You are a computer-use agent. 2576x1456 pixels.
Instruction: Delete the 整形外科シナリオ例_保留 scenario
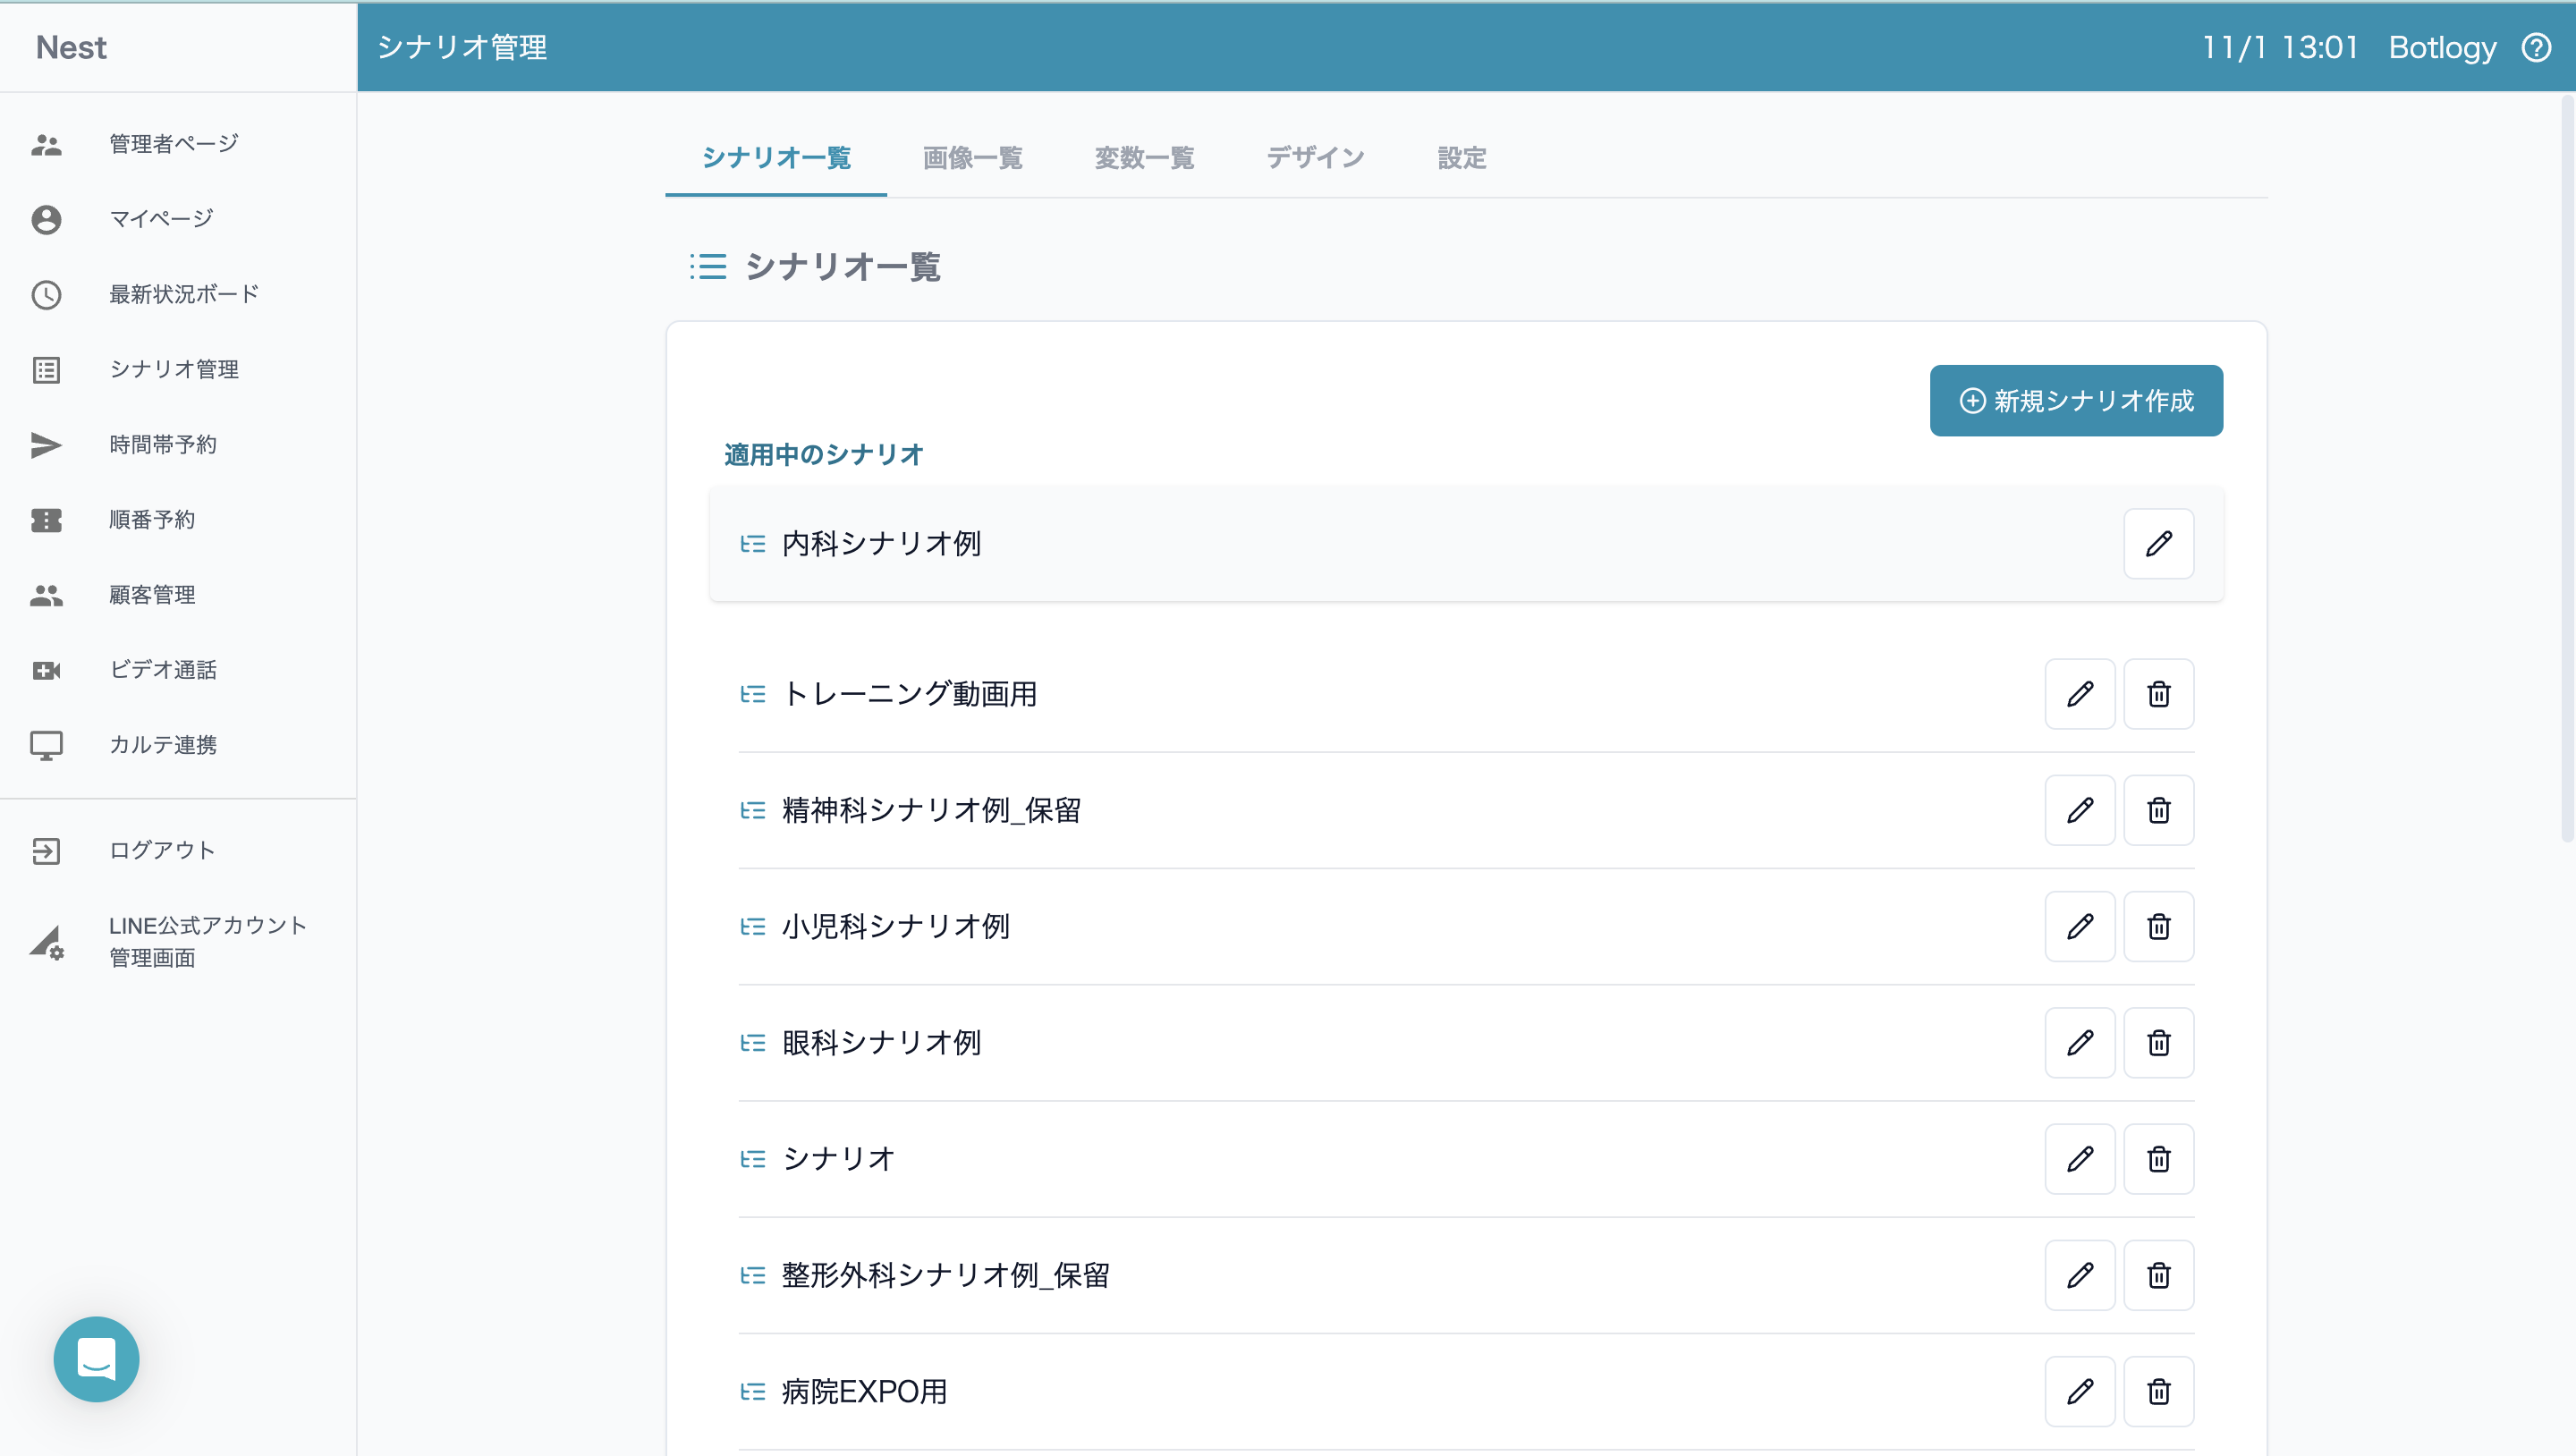pyautogui.click(x=2158, y=1275)
